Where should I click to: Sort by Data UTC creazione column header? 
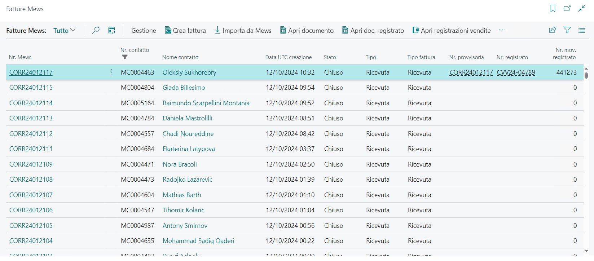(x=288, y=57)
